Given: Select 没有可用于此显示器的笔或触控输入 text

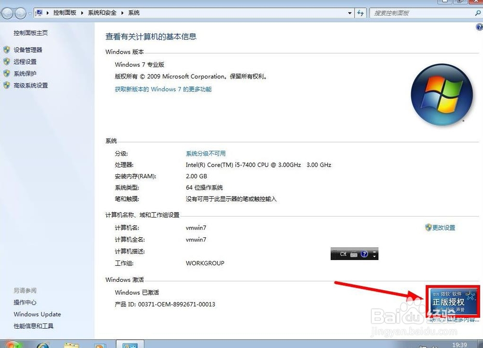Looking at the screenshot, I should [x=231, y=199].
